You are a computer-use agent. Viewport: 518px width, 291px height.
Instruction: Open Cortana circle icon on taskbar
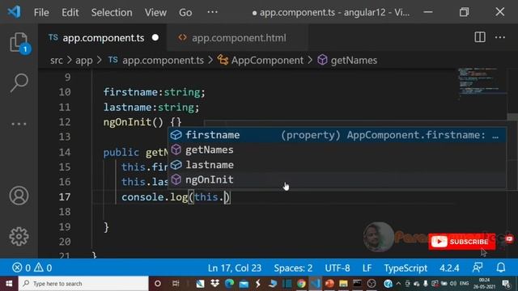(158, 284)
